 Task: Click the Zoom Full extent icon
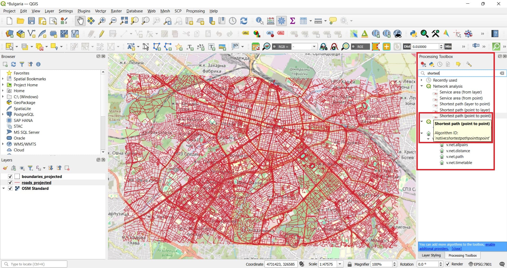tap(124, 21)
